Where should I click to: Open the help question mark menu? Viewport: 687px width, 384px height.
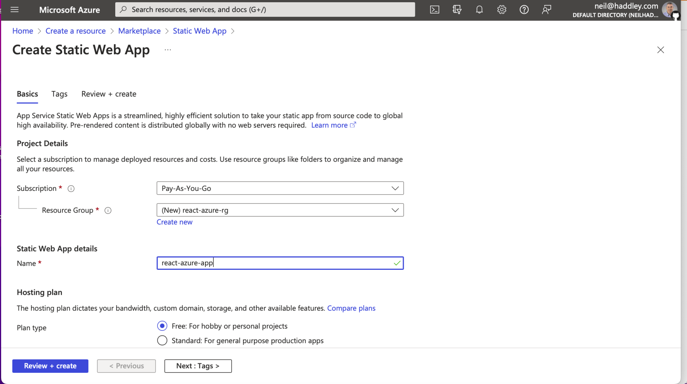(x=524, y=10)
